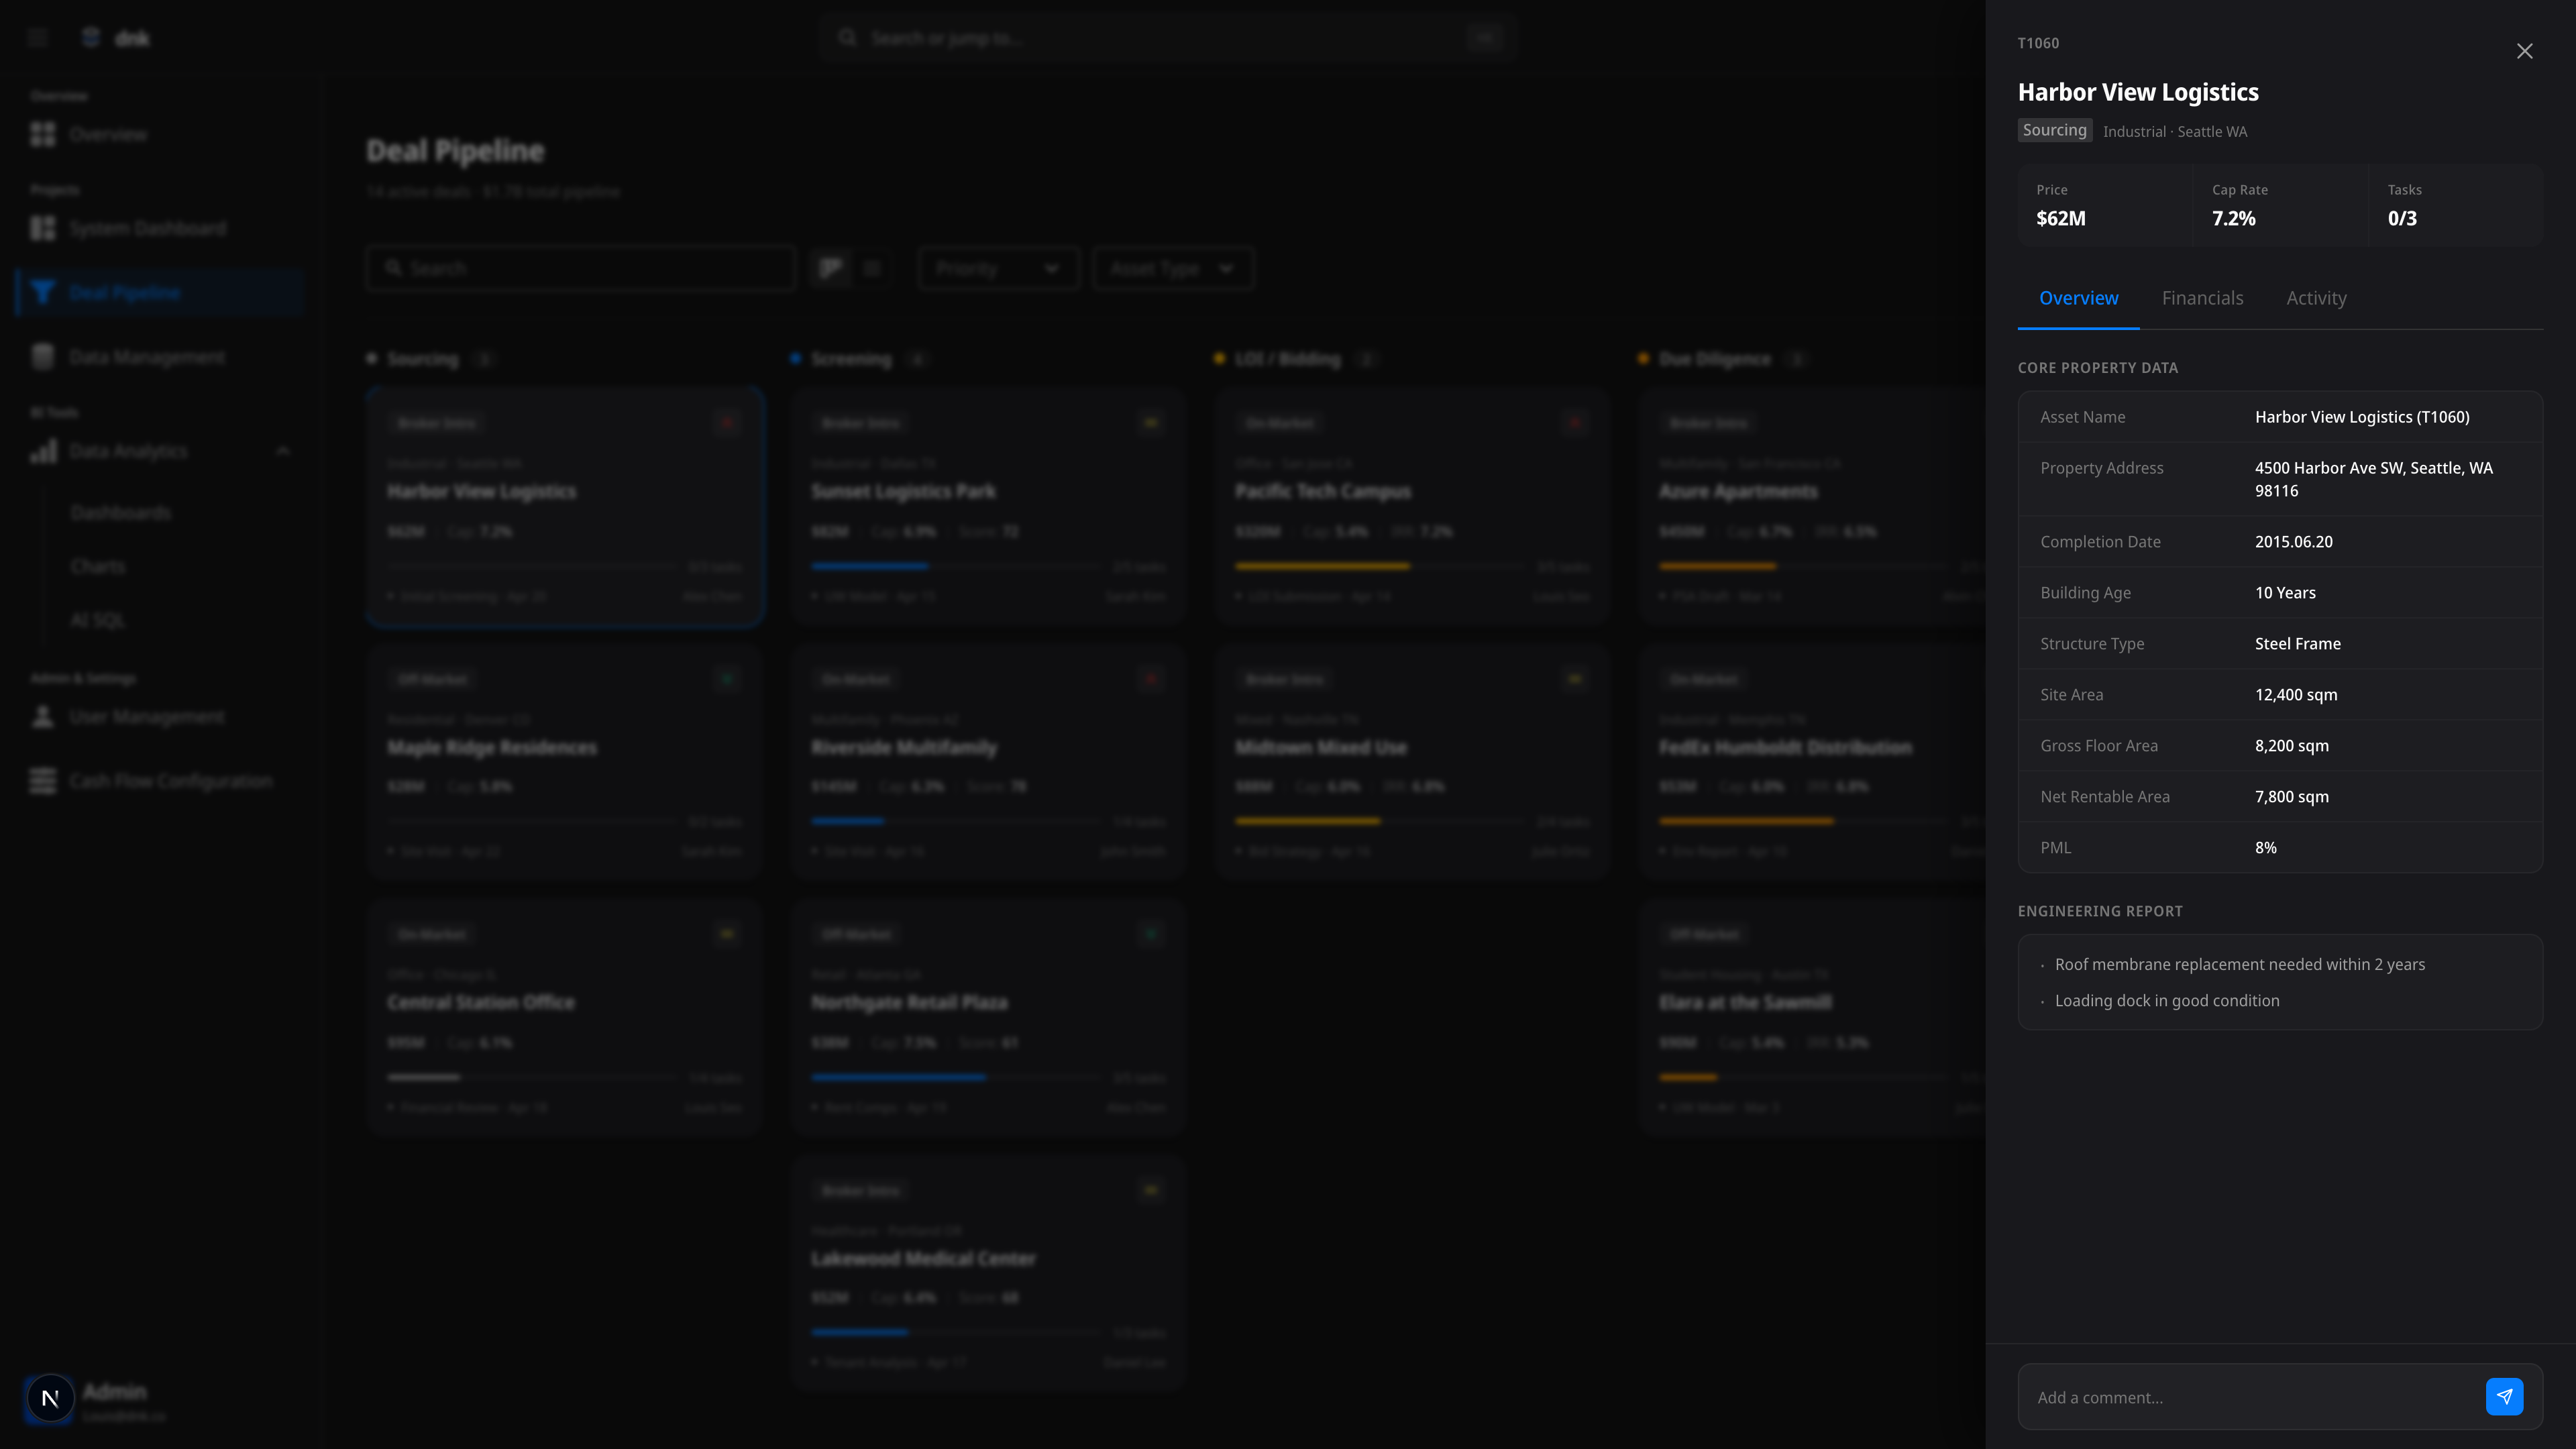Image resolution: width=2576 pixels, height=1449 pixels.
Task: Open the Asset Type filter dropdown
Action: pyautogui.click(x=1172, y=268)
